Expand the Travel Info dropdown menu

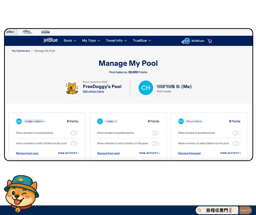[x=116, y=41]
